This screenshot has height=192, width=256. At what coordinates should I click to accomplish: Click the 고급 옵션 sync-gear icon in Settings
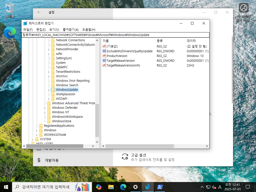(125, 156)
